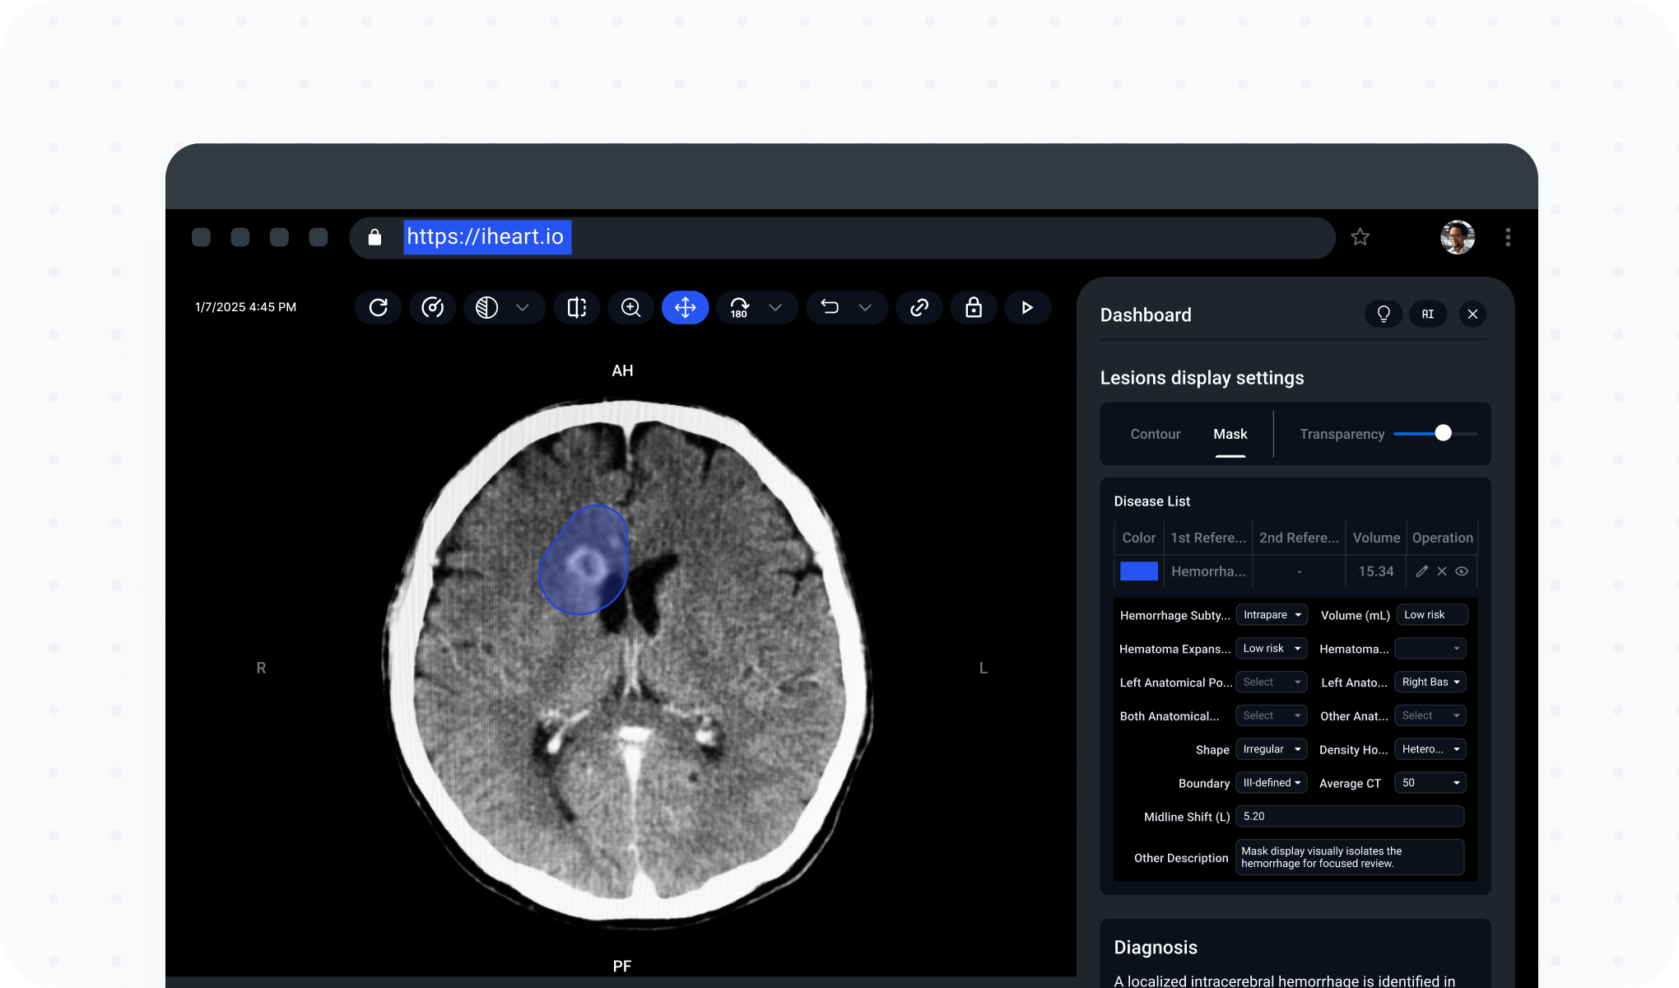Switch to the Contour tab
1679x988 pixels.
click(x=1155, y=434)
